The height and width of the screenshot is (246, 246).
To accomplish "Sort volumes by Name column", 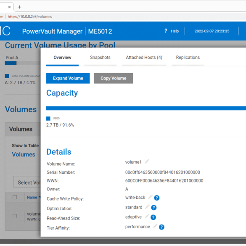I will click(32, 197).
